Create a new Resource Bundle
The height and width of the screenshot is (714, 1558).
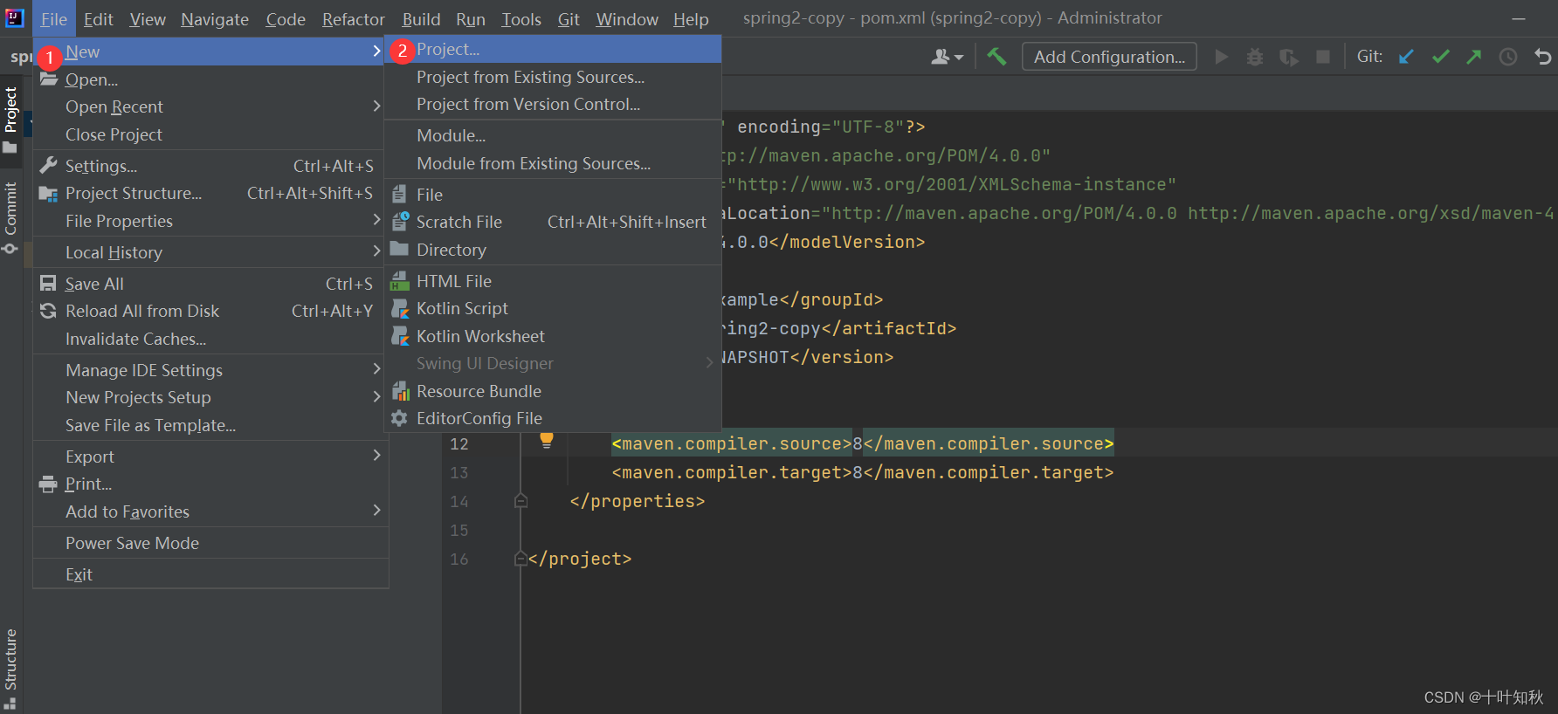click(553, 391)
